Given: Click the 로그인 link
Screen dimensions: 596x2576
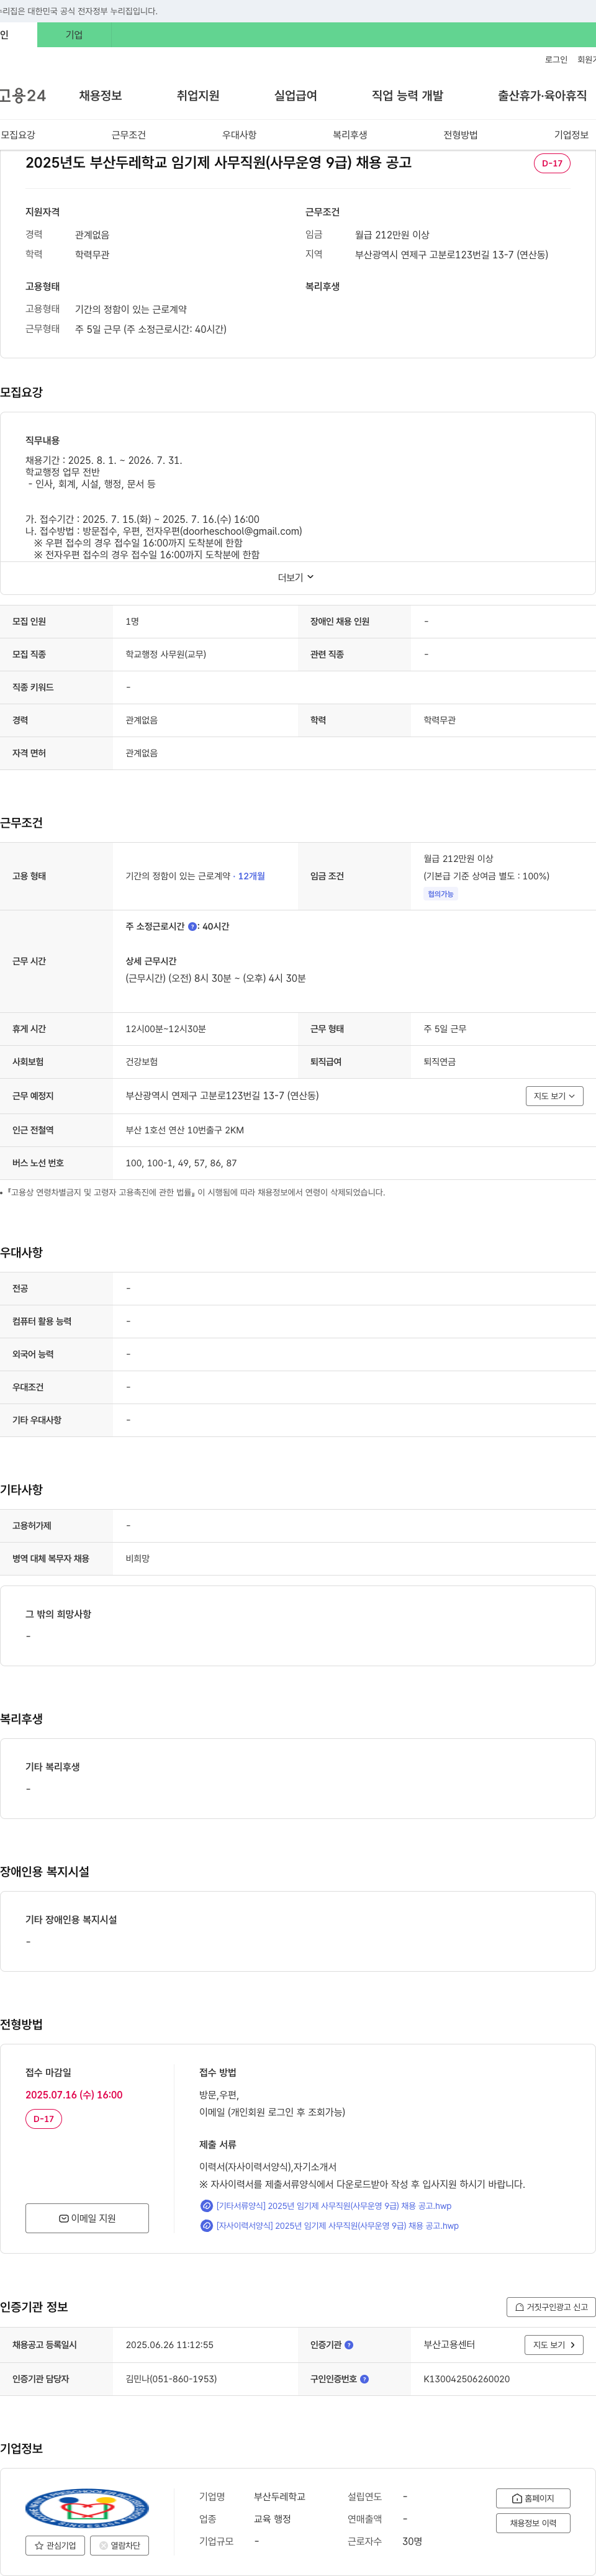Looking at the screenshot, I should click(x=556, y=60).
